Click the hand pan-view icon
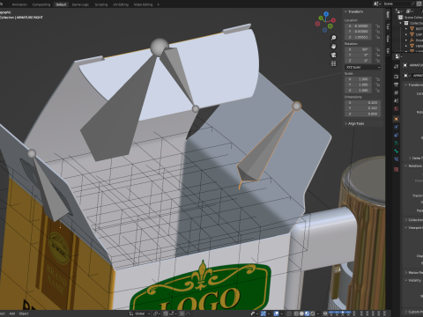The height and width of the screenshot is (317, 423). pyautogui.click(x=333, y=47)
